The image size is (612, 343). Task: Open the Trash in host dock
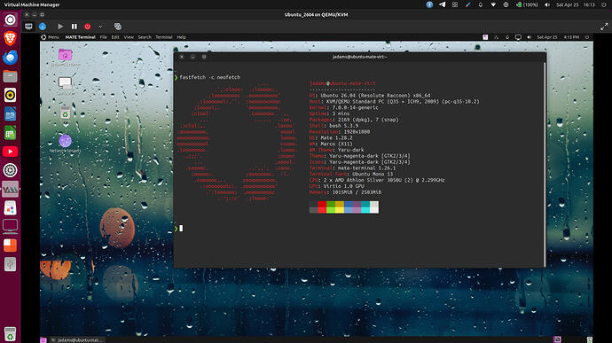pyautogui.click(x=10, y=334)
